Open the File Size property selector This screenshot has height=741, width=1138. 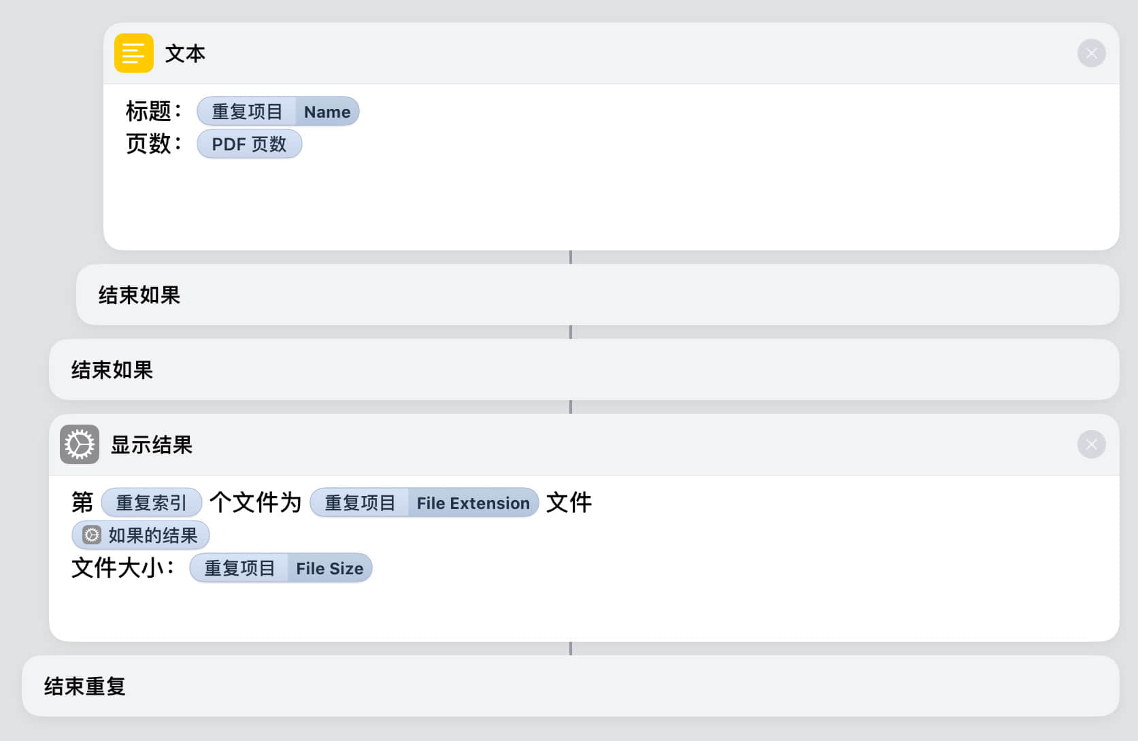329,568
